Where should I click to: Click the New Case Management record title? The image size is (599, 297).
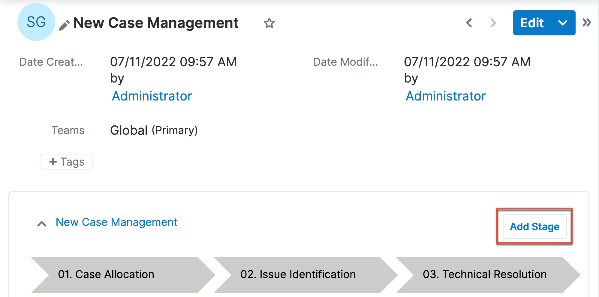(x=156, y=23)
